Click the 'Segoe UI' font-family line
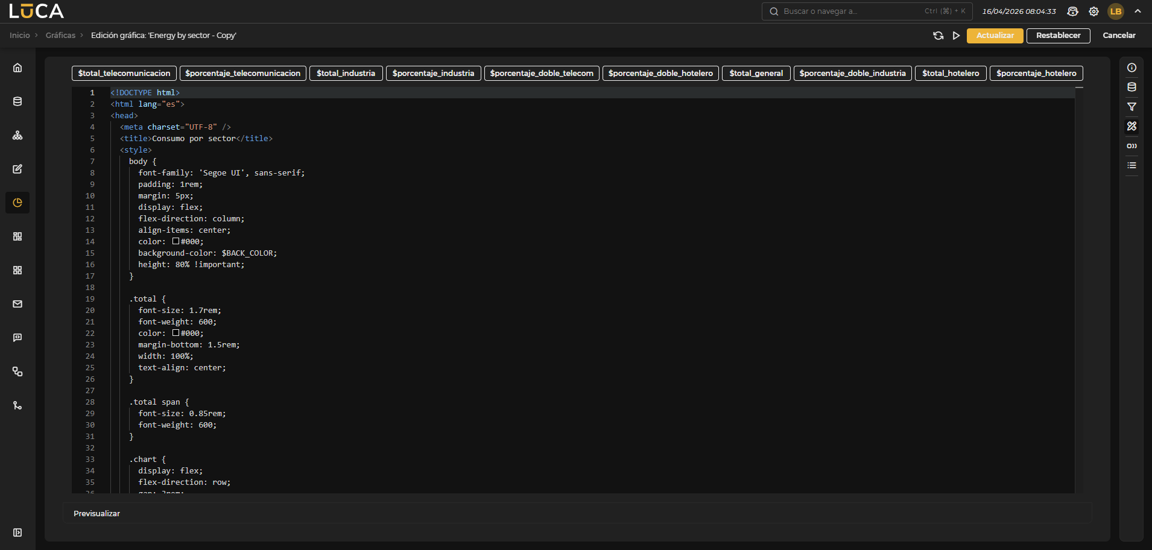1152x550 pixels. click(221, 173)
